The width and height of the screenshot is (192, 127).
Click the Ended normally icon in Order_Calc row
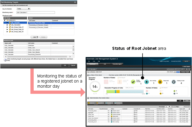point(111,114)
